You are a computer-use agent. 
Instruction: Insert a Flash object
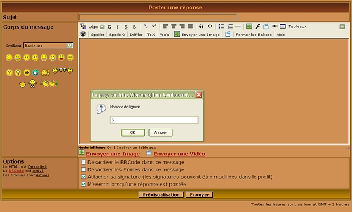258,26
